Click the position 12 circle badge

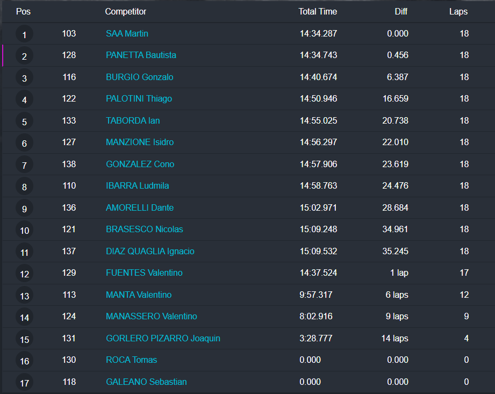point(24,274)
